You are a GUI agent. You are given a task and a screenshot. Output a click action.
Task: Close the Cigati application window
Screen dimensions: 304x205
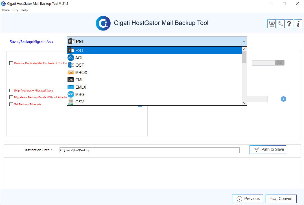coord(297,4)
